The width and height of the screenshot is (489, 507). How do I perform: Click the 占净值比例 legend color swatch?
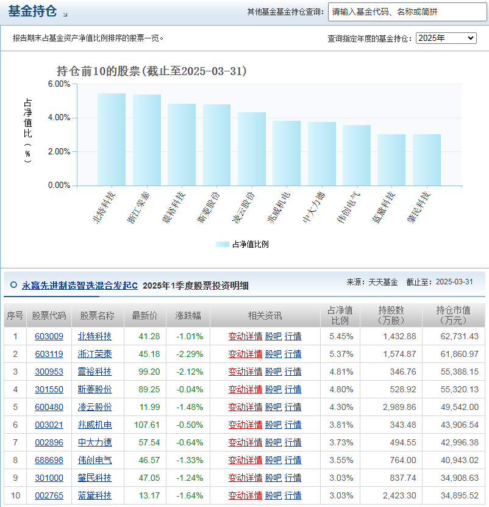click(223, 245)
